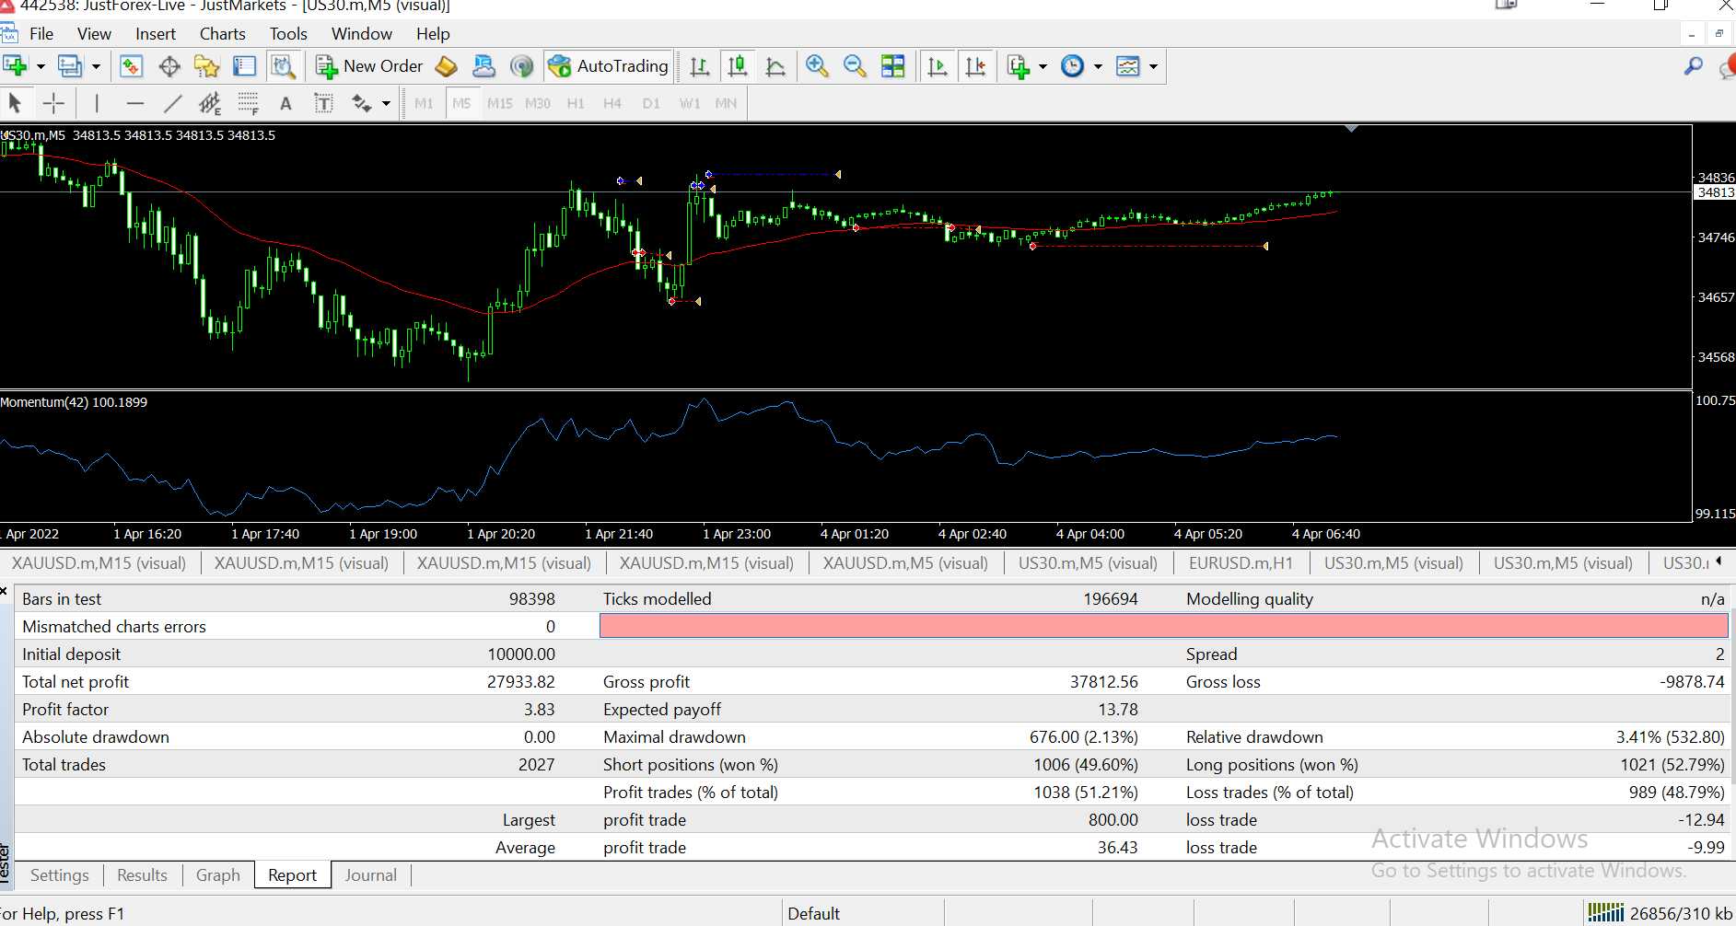Viewport: 1736px width, 926px height.
Task: Select the Cursor arrow tool
Action: 15,103
